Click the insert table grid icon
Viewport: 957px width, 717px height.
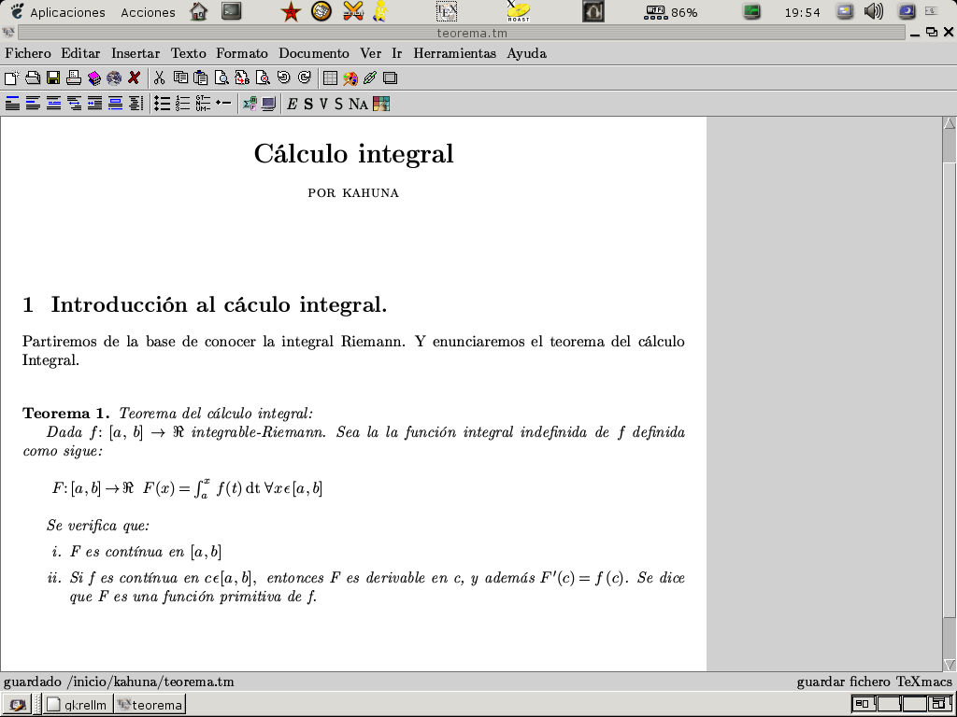coord(330,77)
